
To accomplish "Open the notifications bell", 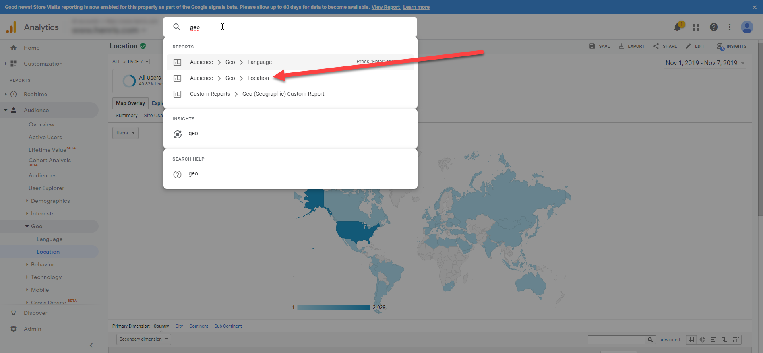I will click(678, 27).
